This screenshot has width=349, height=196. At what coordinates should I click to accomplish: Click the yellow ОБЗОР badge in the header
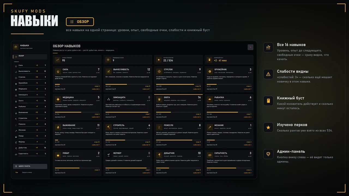pyautogui.click(x=80, y=22)
